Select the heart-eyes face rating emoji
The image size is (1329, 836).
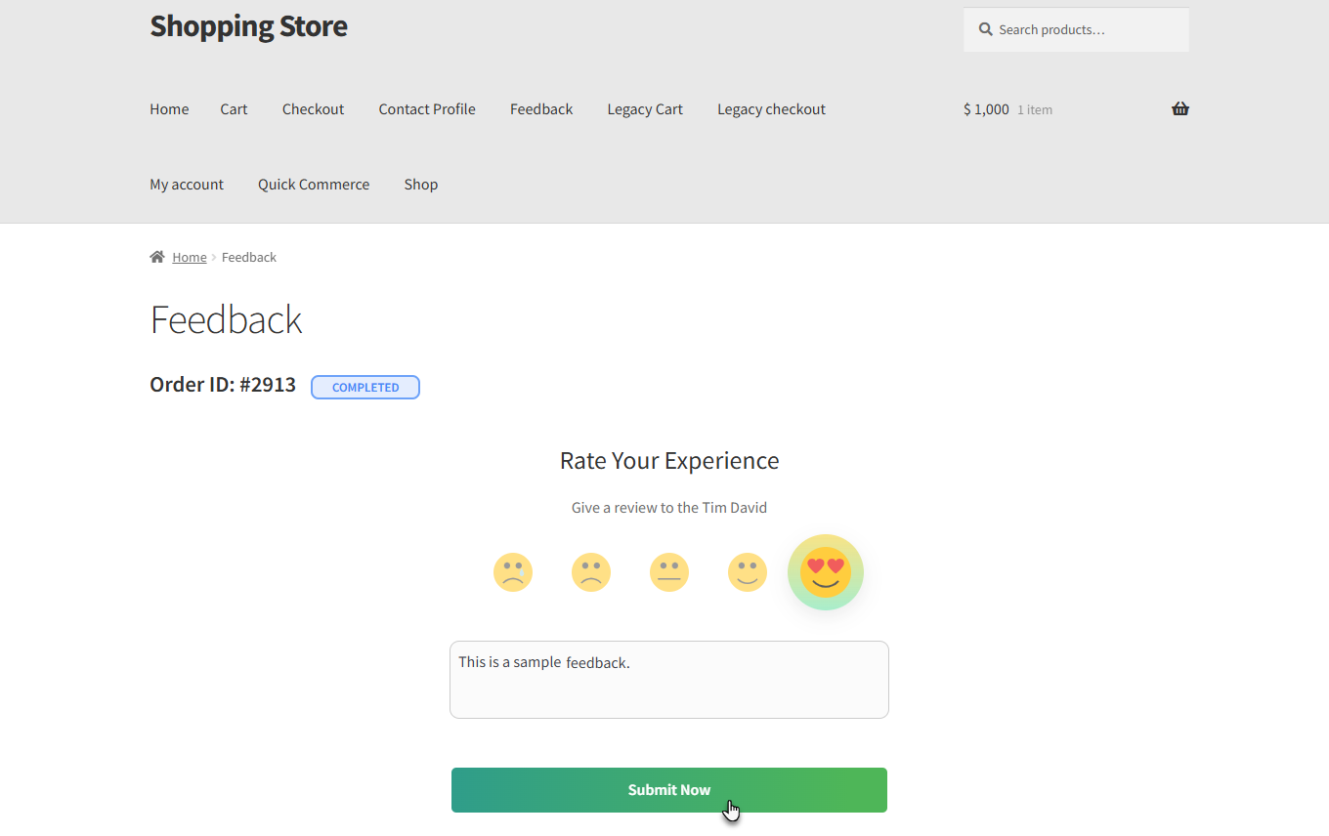point(826,572)
